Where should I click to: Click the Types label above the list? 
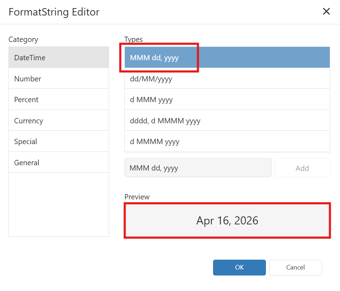click(133, 39)
